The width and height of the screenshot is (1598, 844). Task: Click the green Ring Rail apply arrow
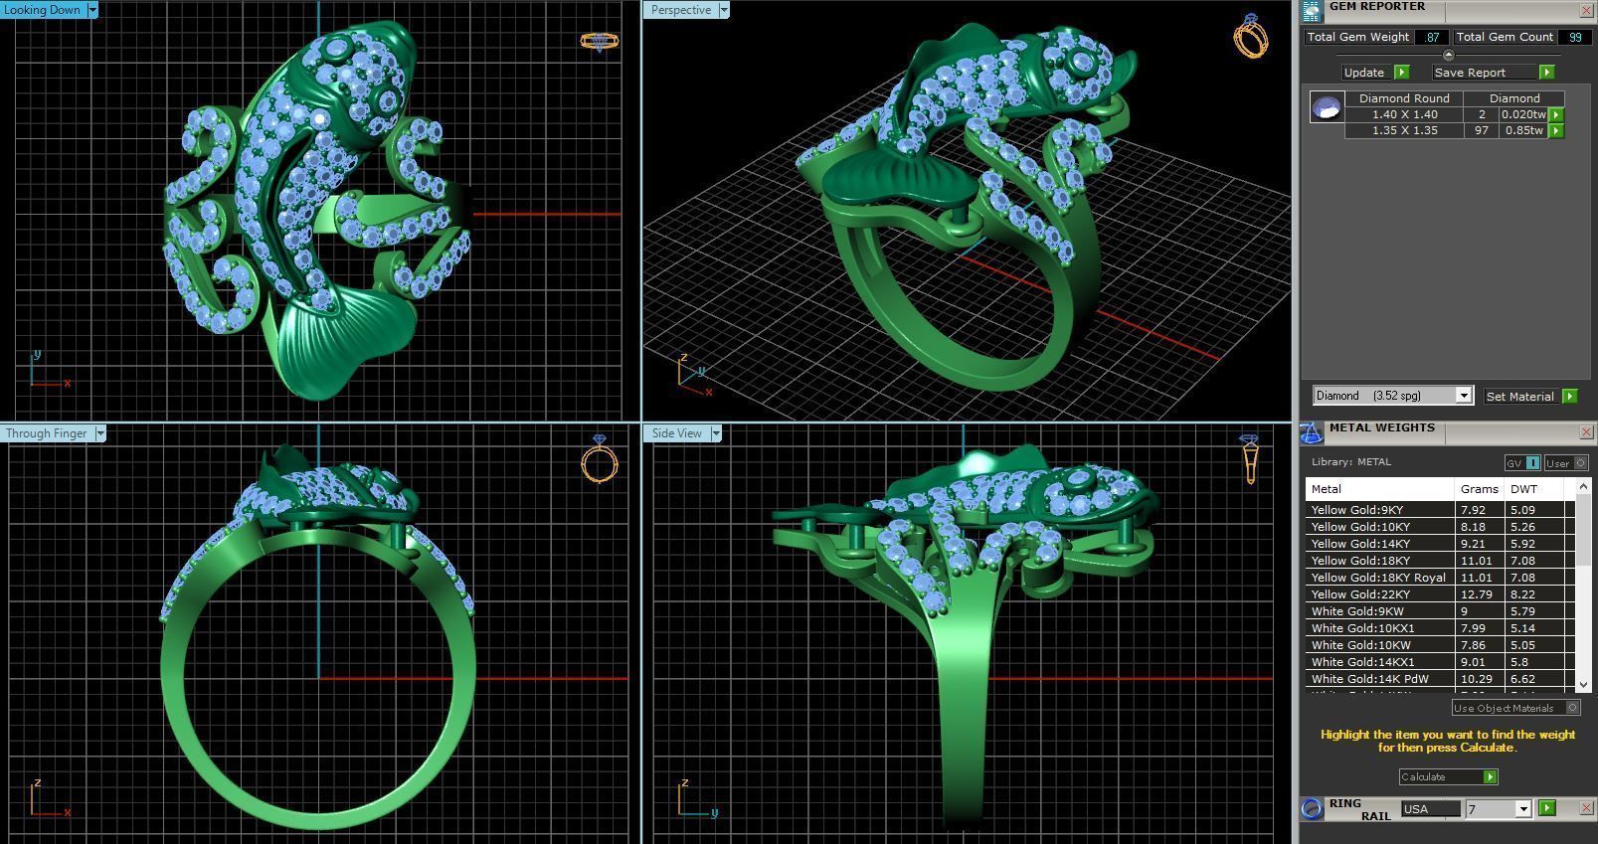[1546, 808]
